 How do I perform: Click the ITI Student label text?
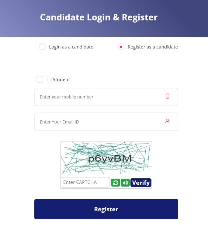click(x=58, y=79)
